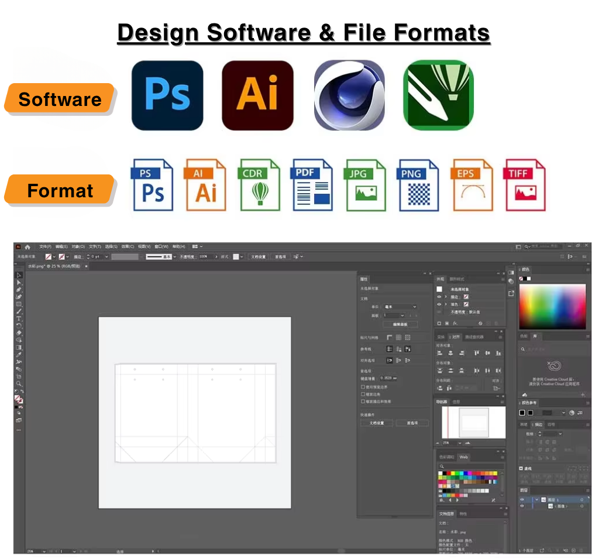Enable the 缩放边角 checkbox
The width and height of the screenshot is (592, 559).
[x=363, y=394]
